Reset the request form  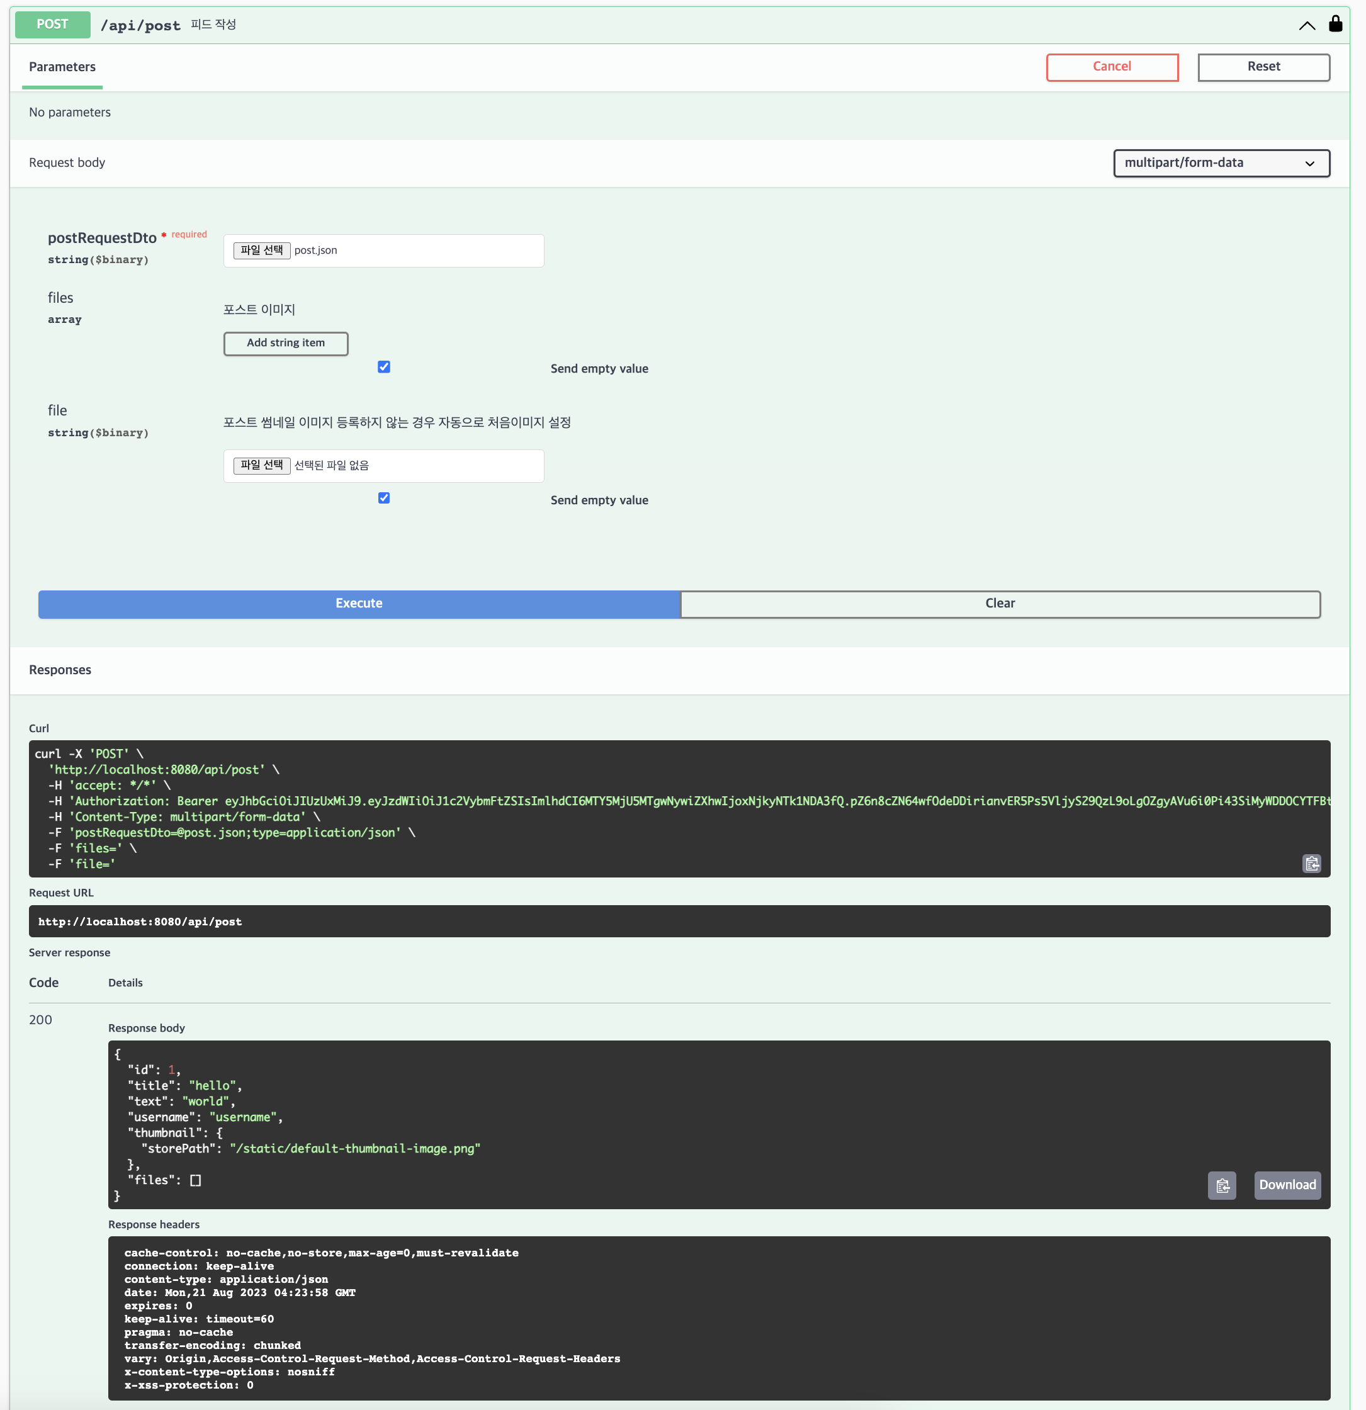pos(1263,67)
